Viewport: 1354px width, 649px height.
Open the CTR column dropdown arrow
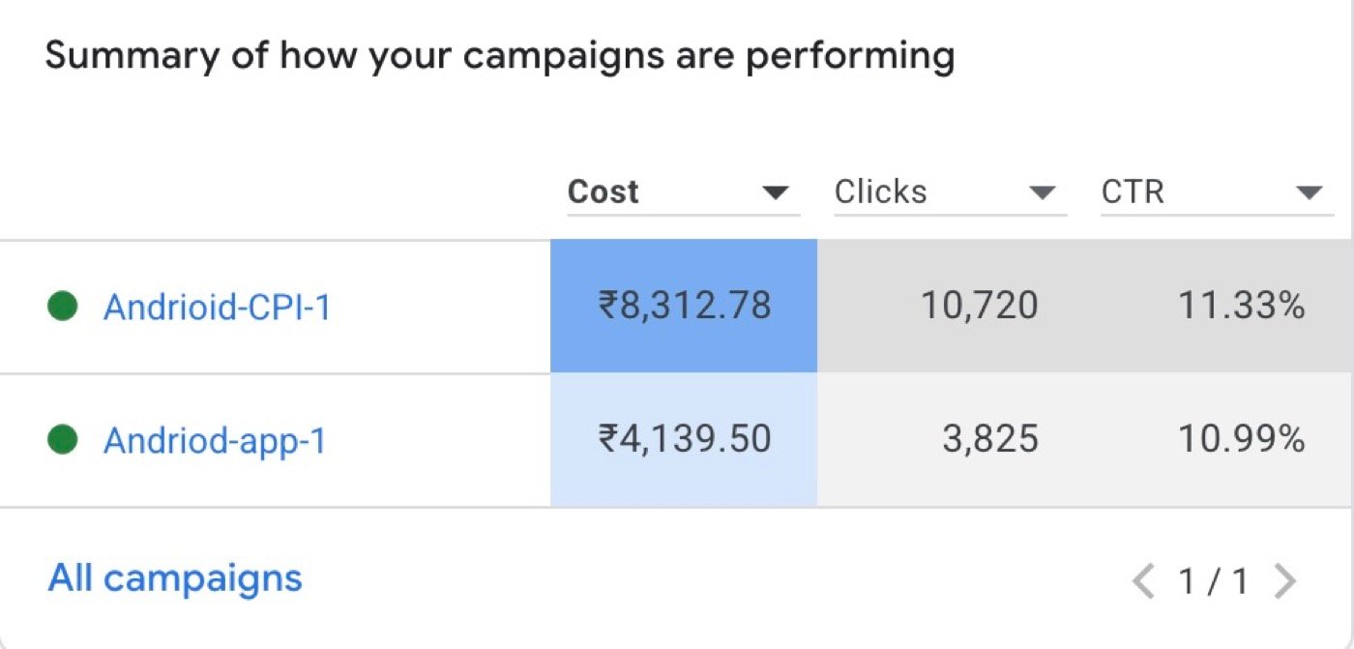coord(1309,193)
